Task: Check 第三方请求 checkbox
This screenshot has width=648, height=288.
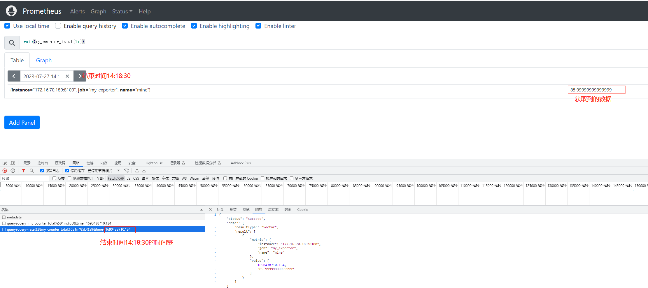Action: 292,178
